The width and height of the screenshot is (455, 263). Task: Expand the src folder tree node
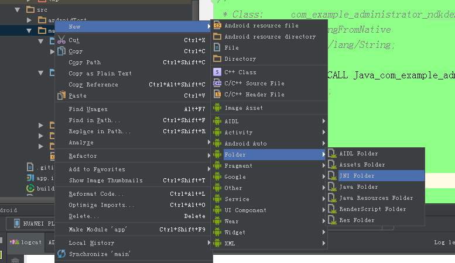click(17, 9)
